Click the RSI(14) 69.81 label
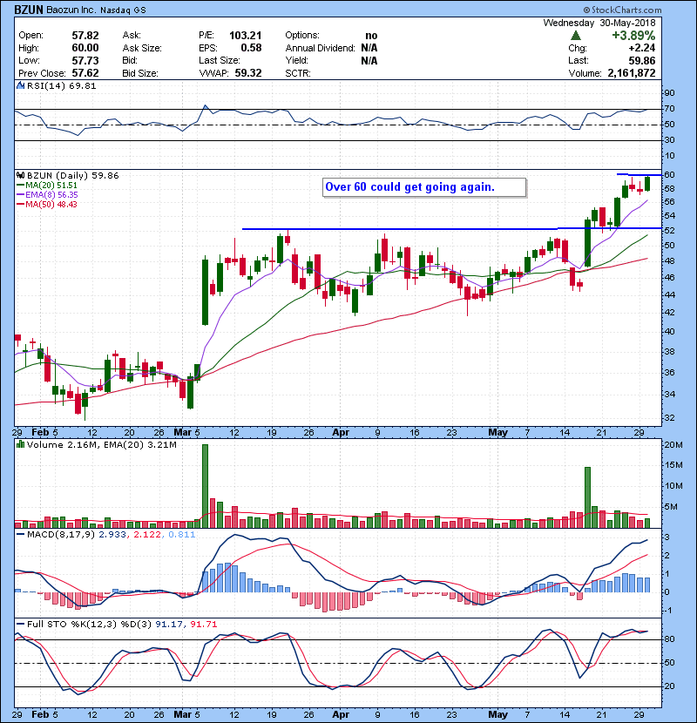 point(61,85)
